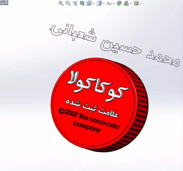Click the View Settings monitor icon
This screenshot has height=171, width=183.
(136, 3)
